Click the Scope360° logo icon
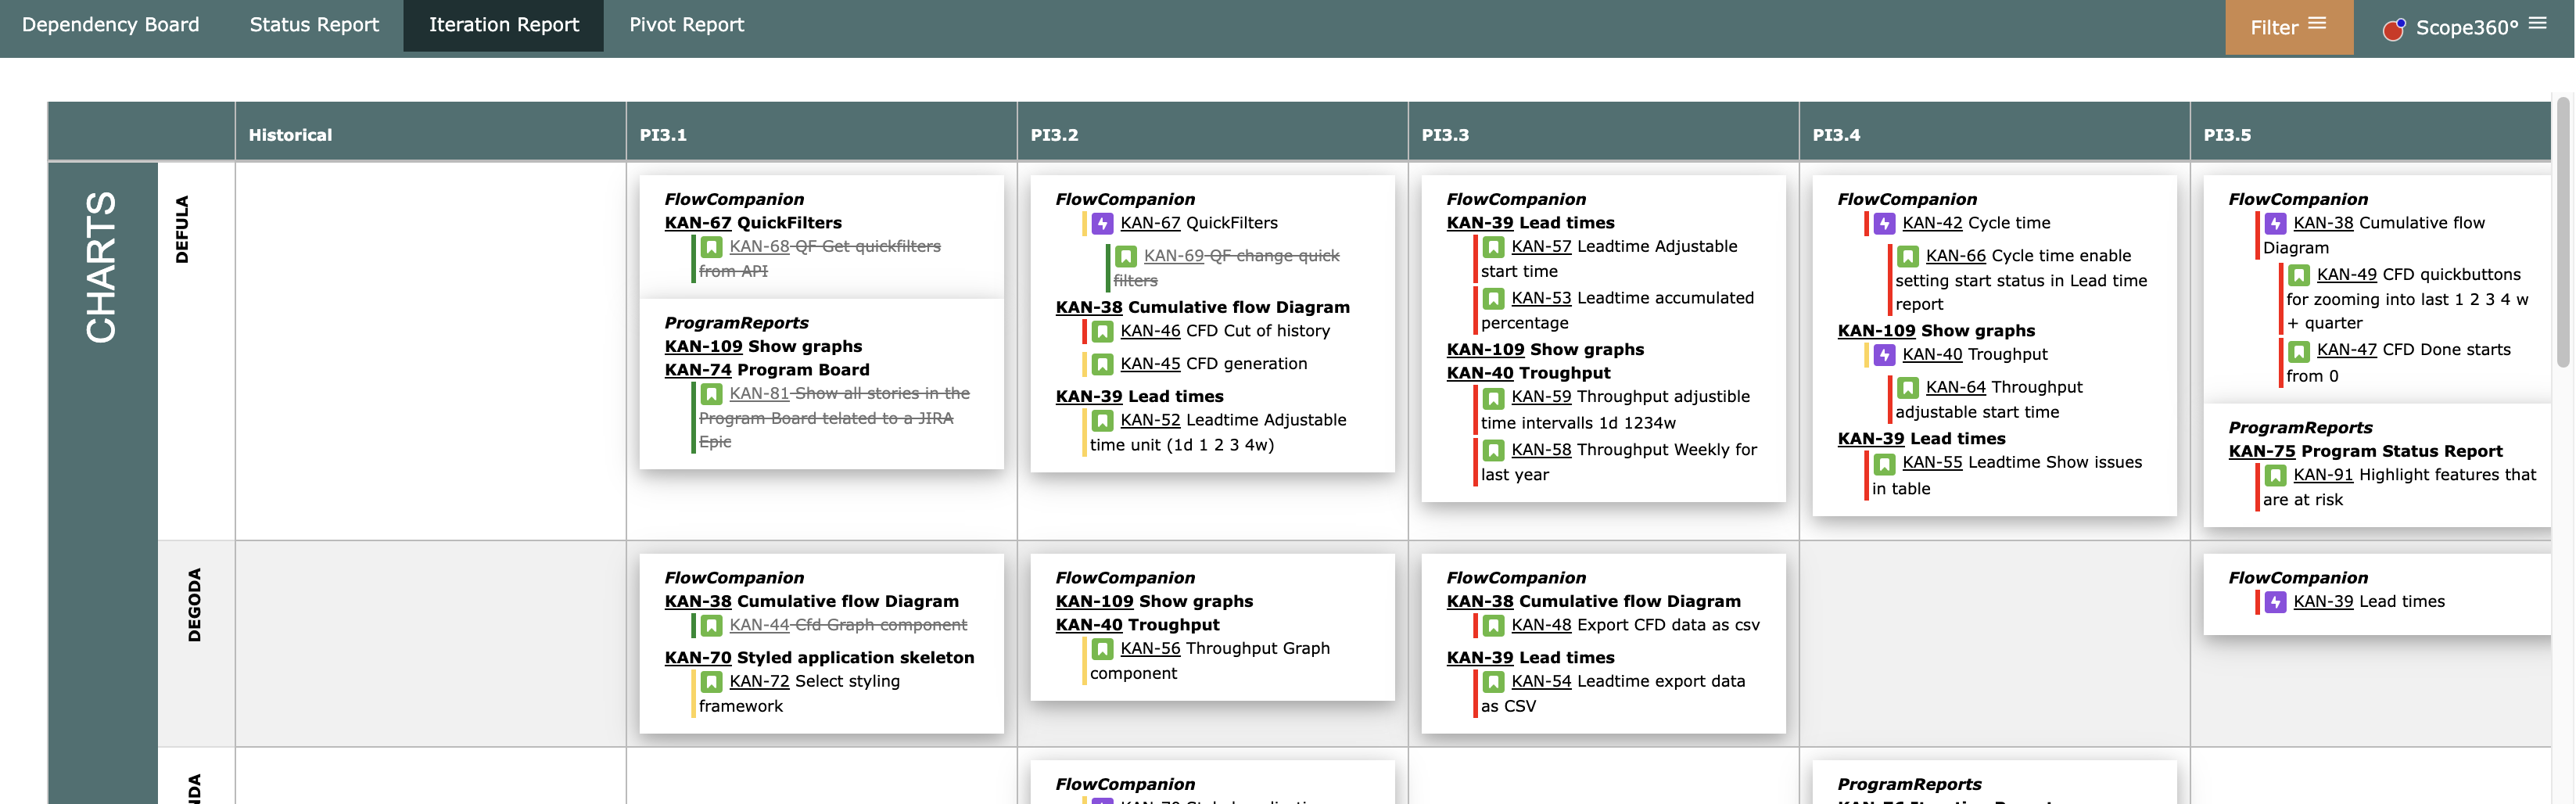The height and width of the screenshot is (804, 2576). pyautogui.click(x=2393, y=29)
